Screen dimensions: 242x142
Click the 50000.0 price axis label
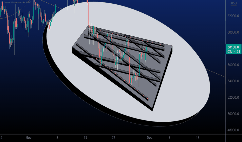pos(233,114)
